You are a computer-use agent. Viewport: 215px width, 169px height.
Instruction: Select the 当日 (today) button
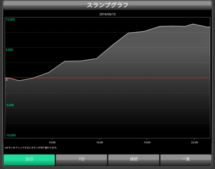[29, 160]
